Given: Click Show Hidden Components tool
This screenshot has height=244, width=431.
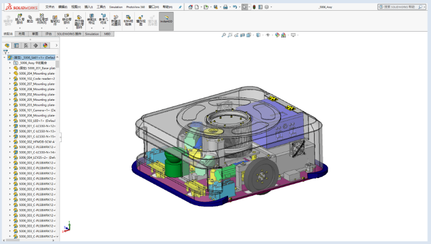Looking at the screenshot, I should click(x=79, y=22).
